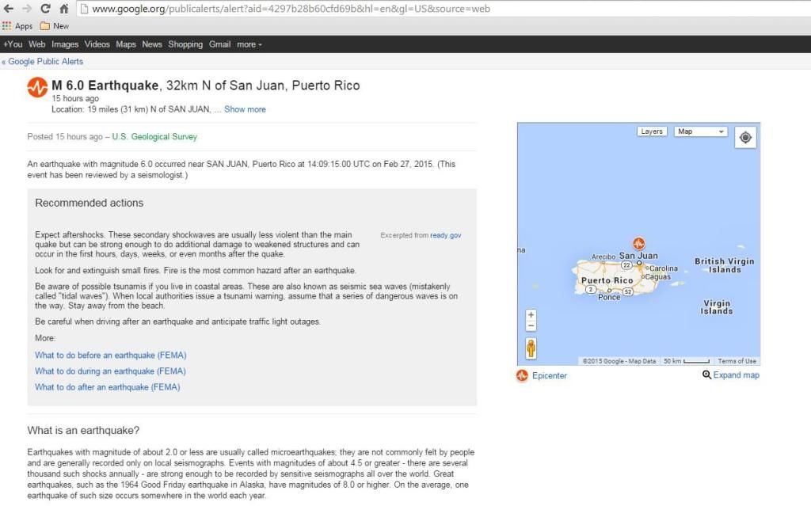Reload the page with the refresh icon
The width and height of the screenshot is (811, 506).
pos(45,9)
